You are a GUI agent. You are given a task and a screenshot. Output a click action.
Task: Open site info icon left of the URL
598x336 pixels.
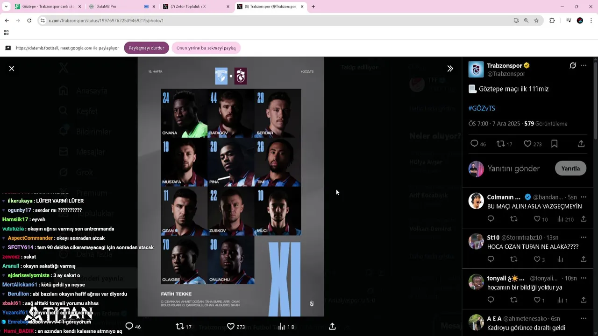[43, 21]
